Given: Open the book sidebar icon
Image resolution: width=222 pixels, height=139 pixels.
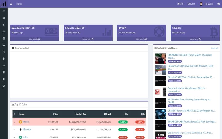Looking at the screenshot, I should 4,72.
